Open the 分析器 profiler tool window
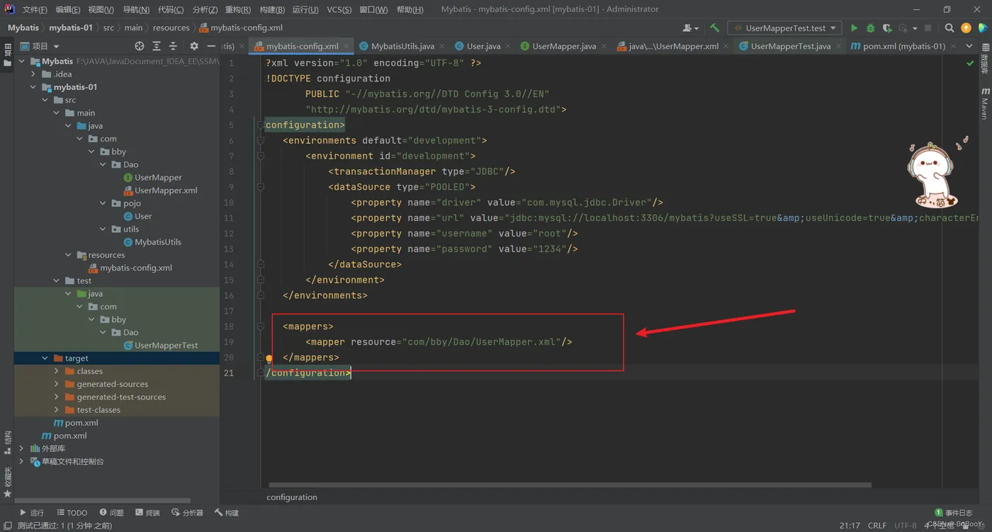The width and height of the screenshot is (992, 532). tap(188, 513)
